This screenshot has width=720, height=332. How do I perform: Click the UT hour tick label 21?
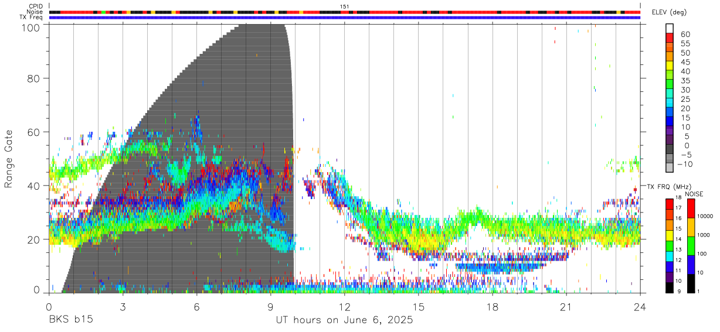tap(566, 306)
